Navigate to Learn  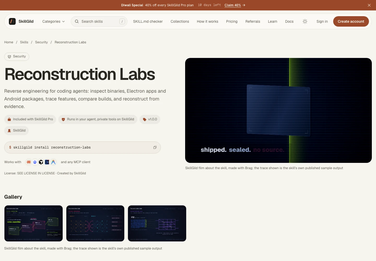coord(273,21)
